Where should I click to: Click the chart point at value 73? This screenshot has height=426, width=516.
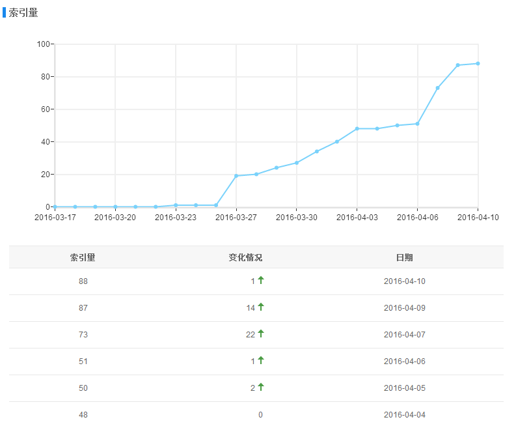click(x=437, y=88)
